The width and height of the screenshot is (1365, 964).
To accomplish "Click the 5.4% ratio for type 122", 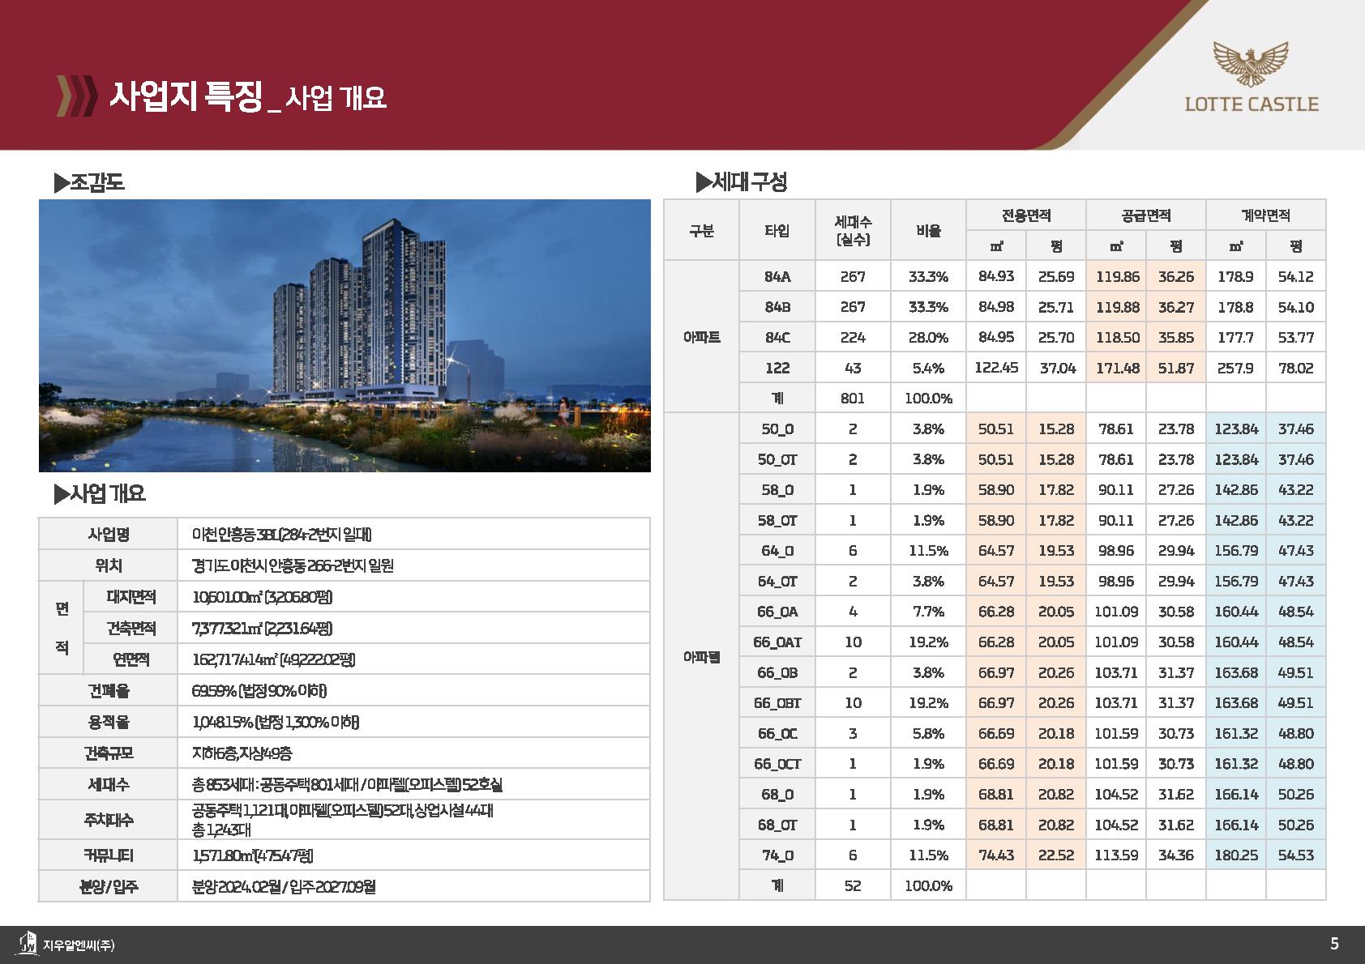I will [x=928, y=368].
